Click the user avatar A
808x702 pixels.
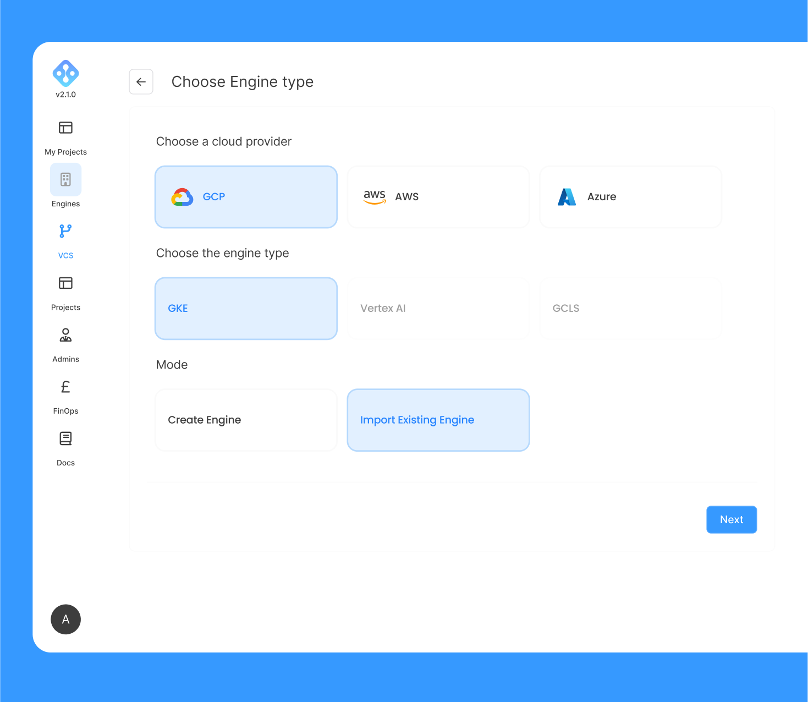pyautogui.click(x=65, y=619)
